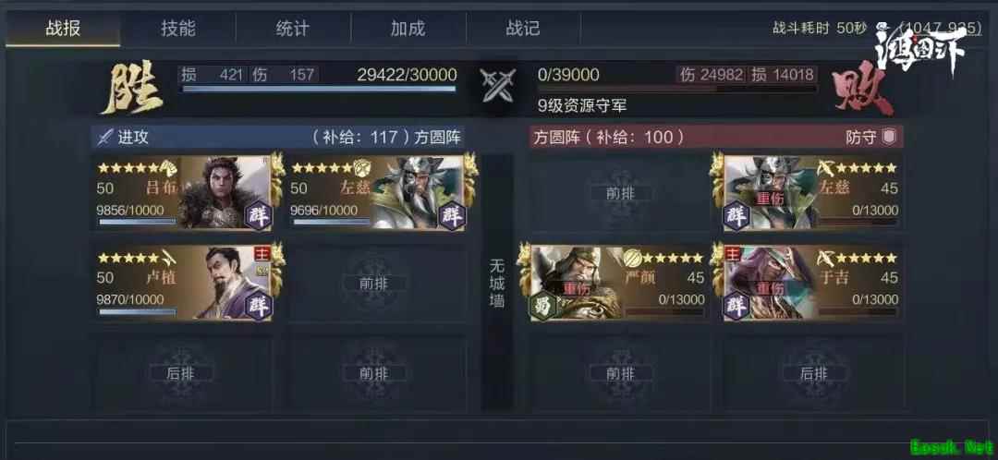Click the defense shield icon

(890, 137)
